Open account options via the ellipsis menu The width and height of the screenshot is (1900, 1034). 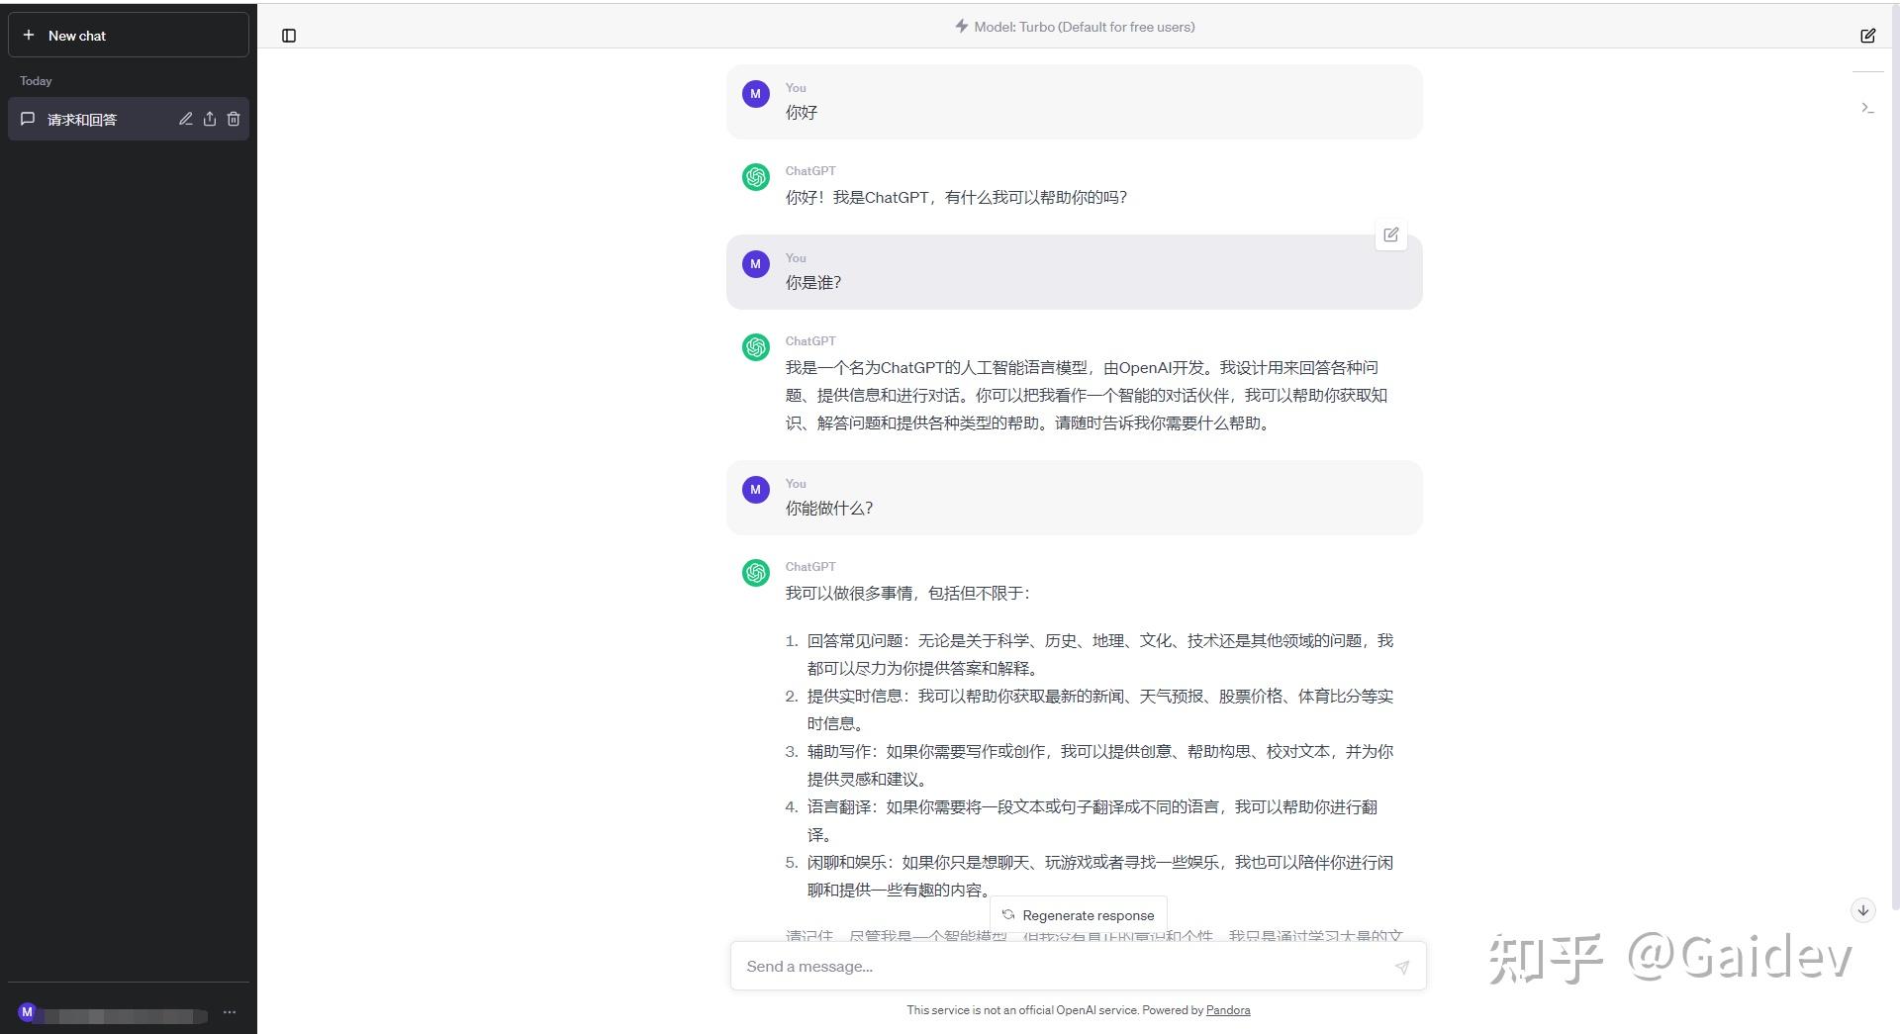(x=230, y=1013)
